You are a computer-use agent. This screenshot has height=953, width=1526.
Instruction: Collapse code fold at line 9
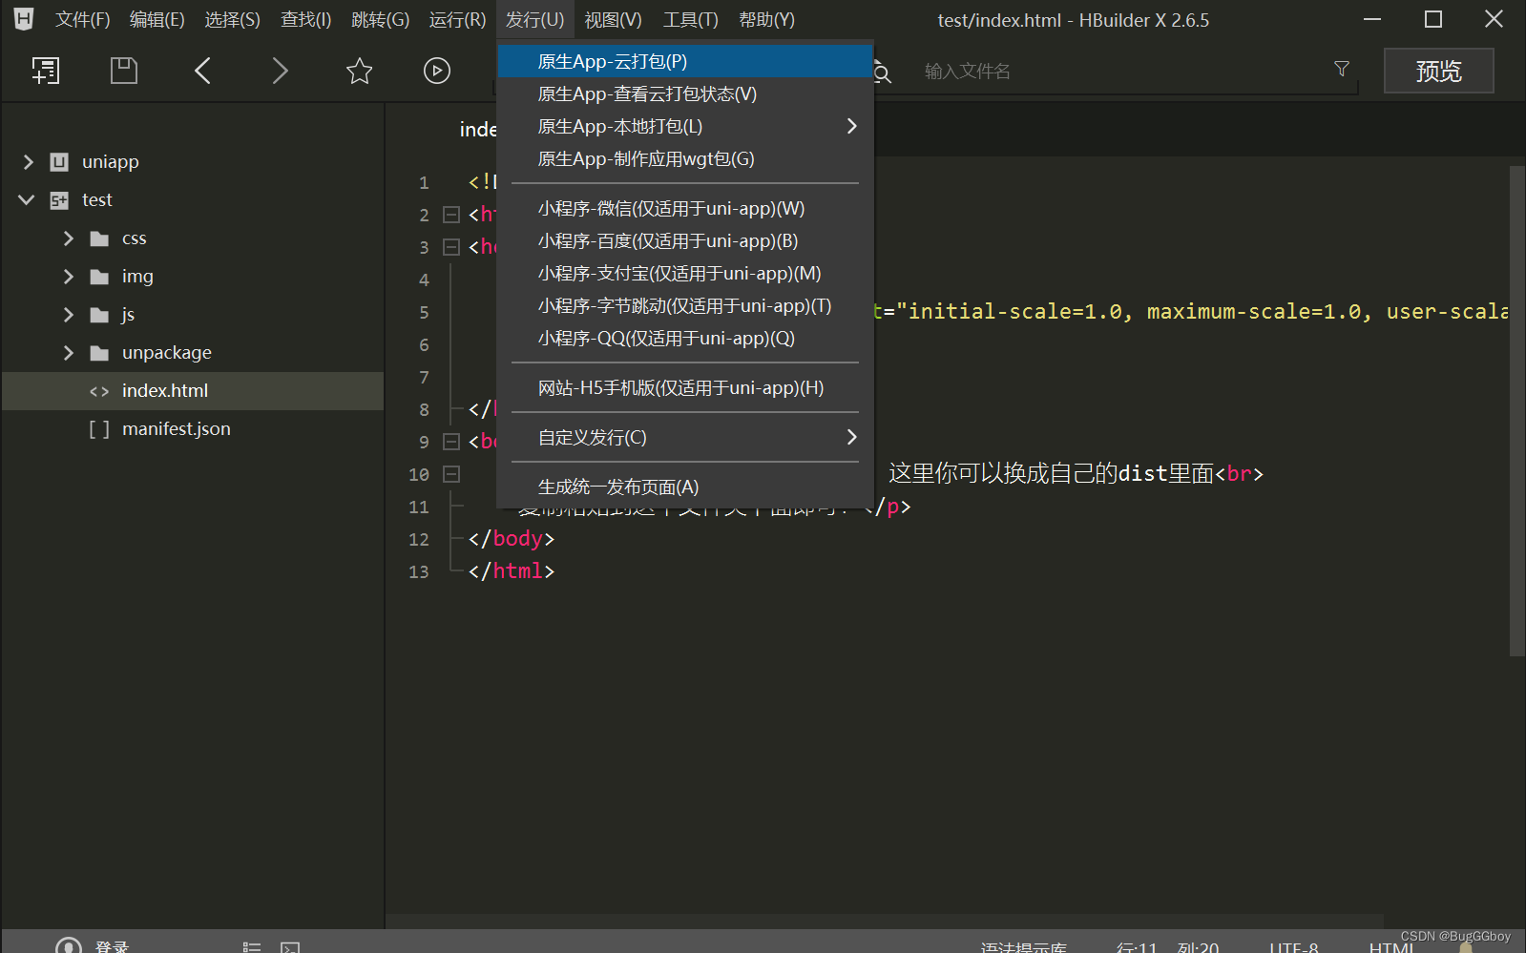tap(451, 442)
